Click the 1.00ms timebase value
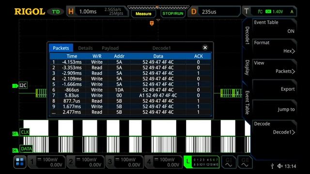Image resolution: width=310 pixels, height=174 pixels. pos(88,12)
